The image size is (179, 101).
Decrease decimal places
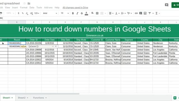coord(27,13)
